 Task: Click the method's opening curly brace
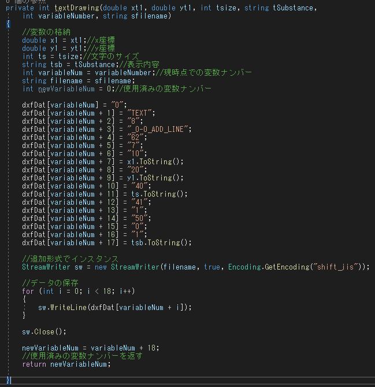8,24
